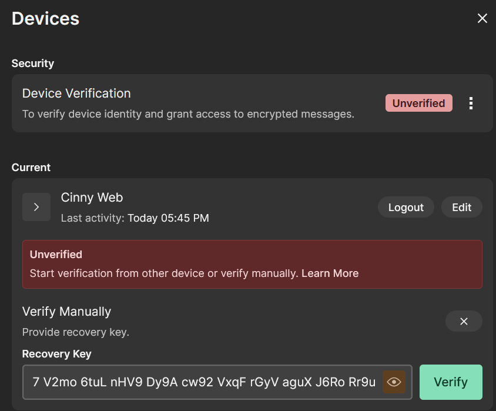
Task: Close the Devices settings panel
Action: (x=482, y=18)
